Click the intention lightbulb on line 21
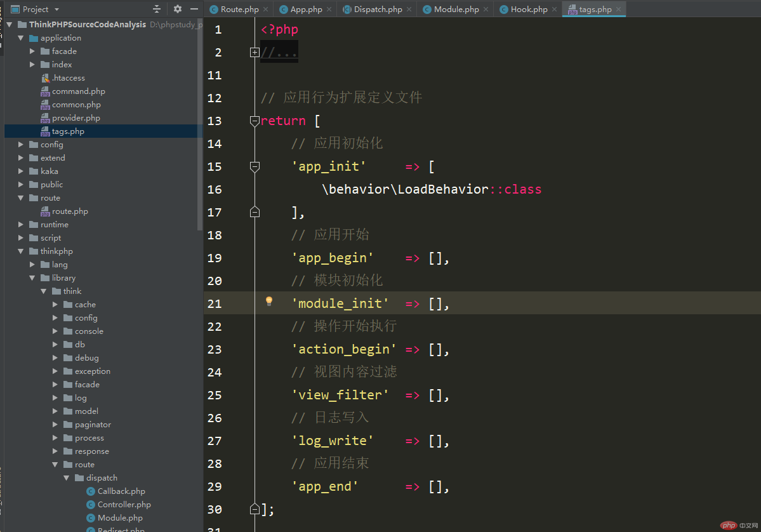This screenshot has height=532, width=761. (269, 302)
